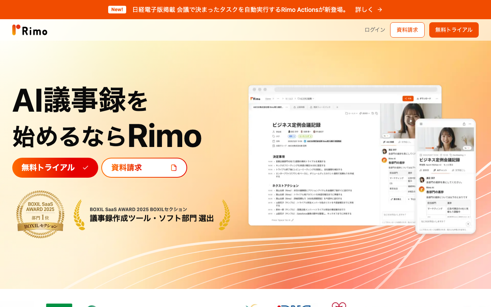Click the 資料請求 button with the document icon
Viewport: 491px width, 307px height.
pos(144,168)
